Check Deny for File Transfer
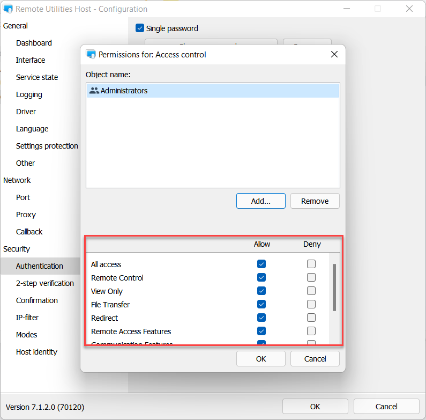 [311, 304]
